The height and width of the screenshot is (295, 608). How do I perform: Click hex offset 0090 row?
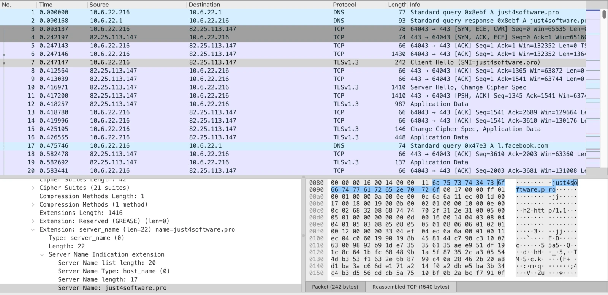click(x=316, y=189)
